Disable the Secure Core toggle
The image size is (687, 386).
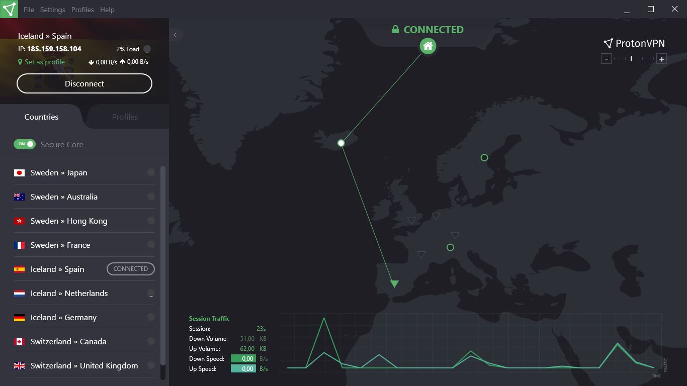pos(24,144)
